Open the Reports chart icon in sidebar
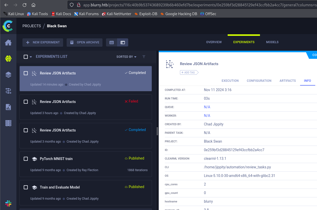Viewport: 317px width, 210px height. click(x=8, y=107)
